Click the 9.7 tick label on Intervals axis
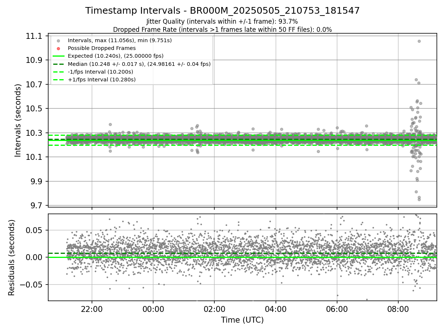This screenshot has width=445, height=333. (36, 206)
